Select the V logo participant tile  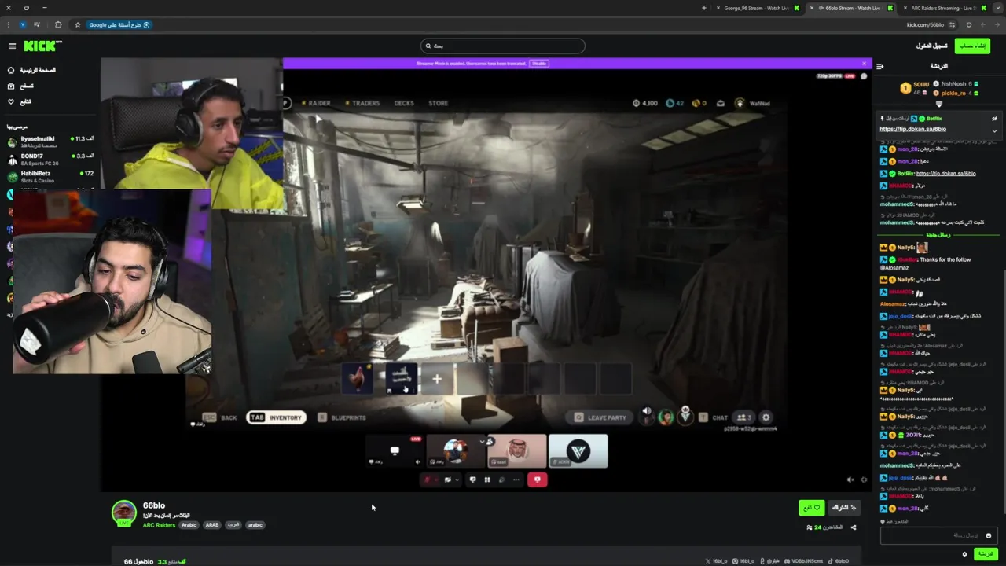pyautogui.click(x=578, y=451)
